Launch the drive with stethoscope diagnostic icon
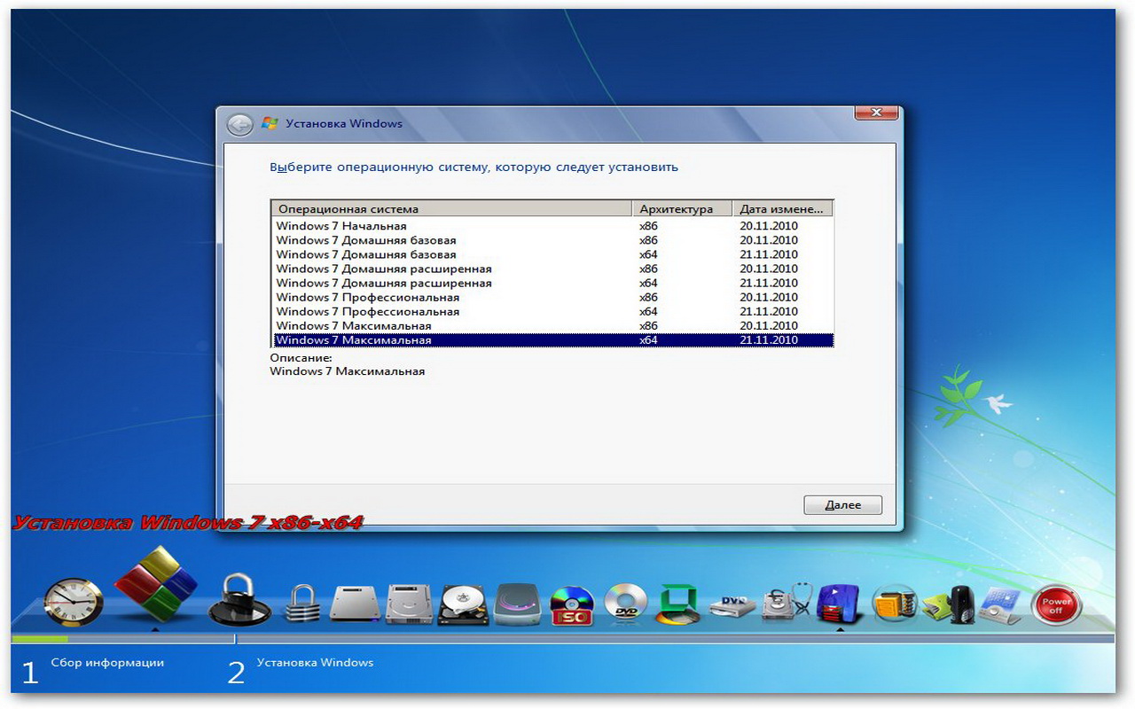This screenshot has height=709, width=1135. tap(787, 604)
